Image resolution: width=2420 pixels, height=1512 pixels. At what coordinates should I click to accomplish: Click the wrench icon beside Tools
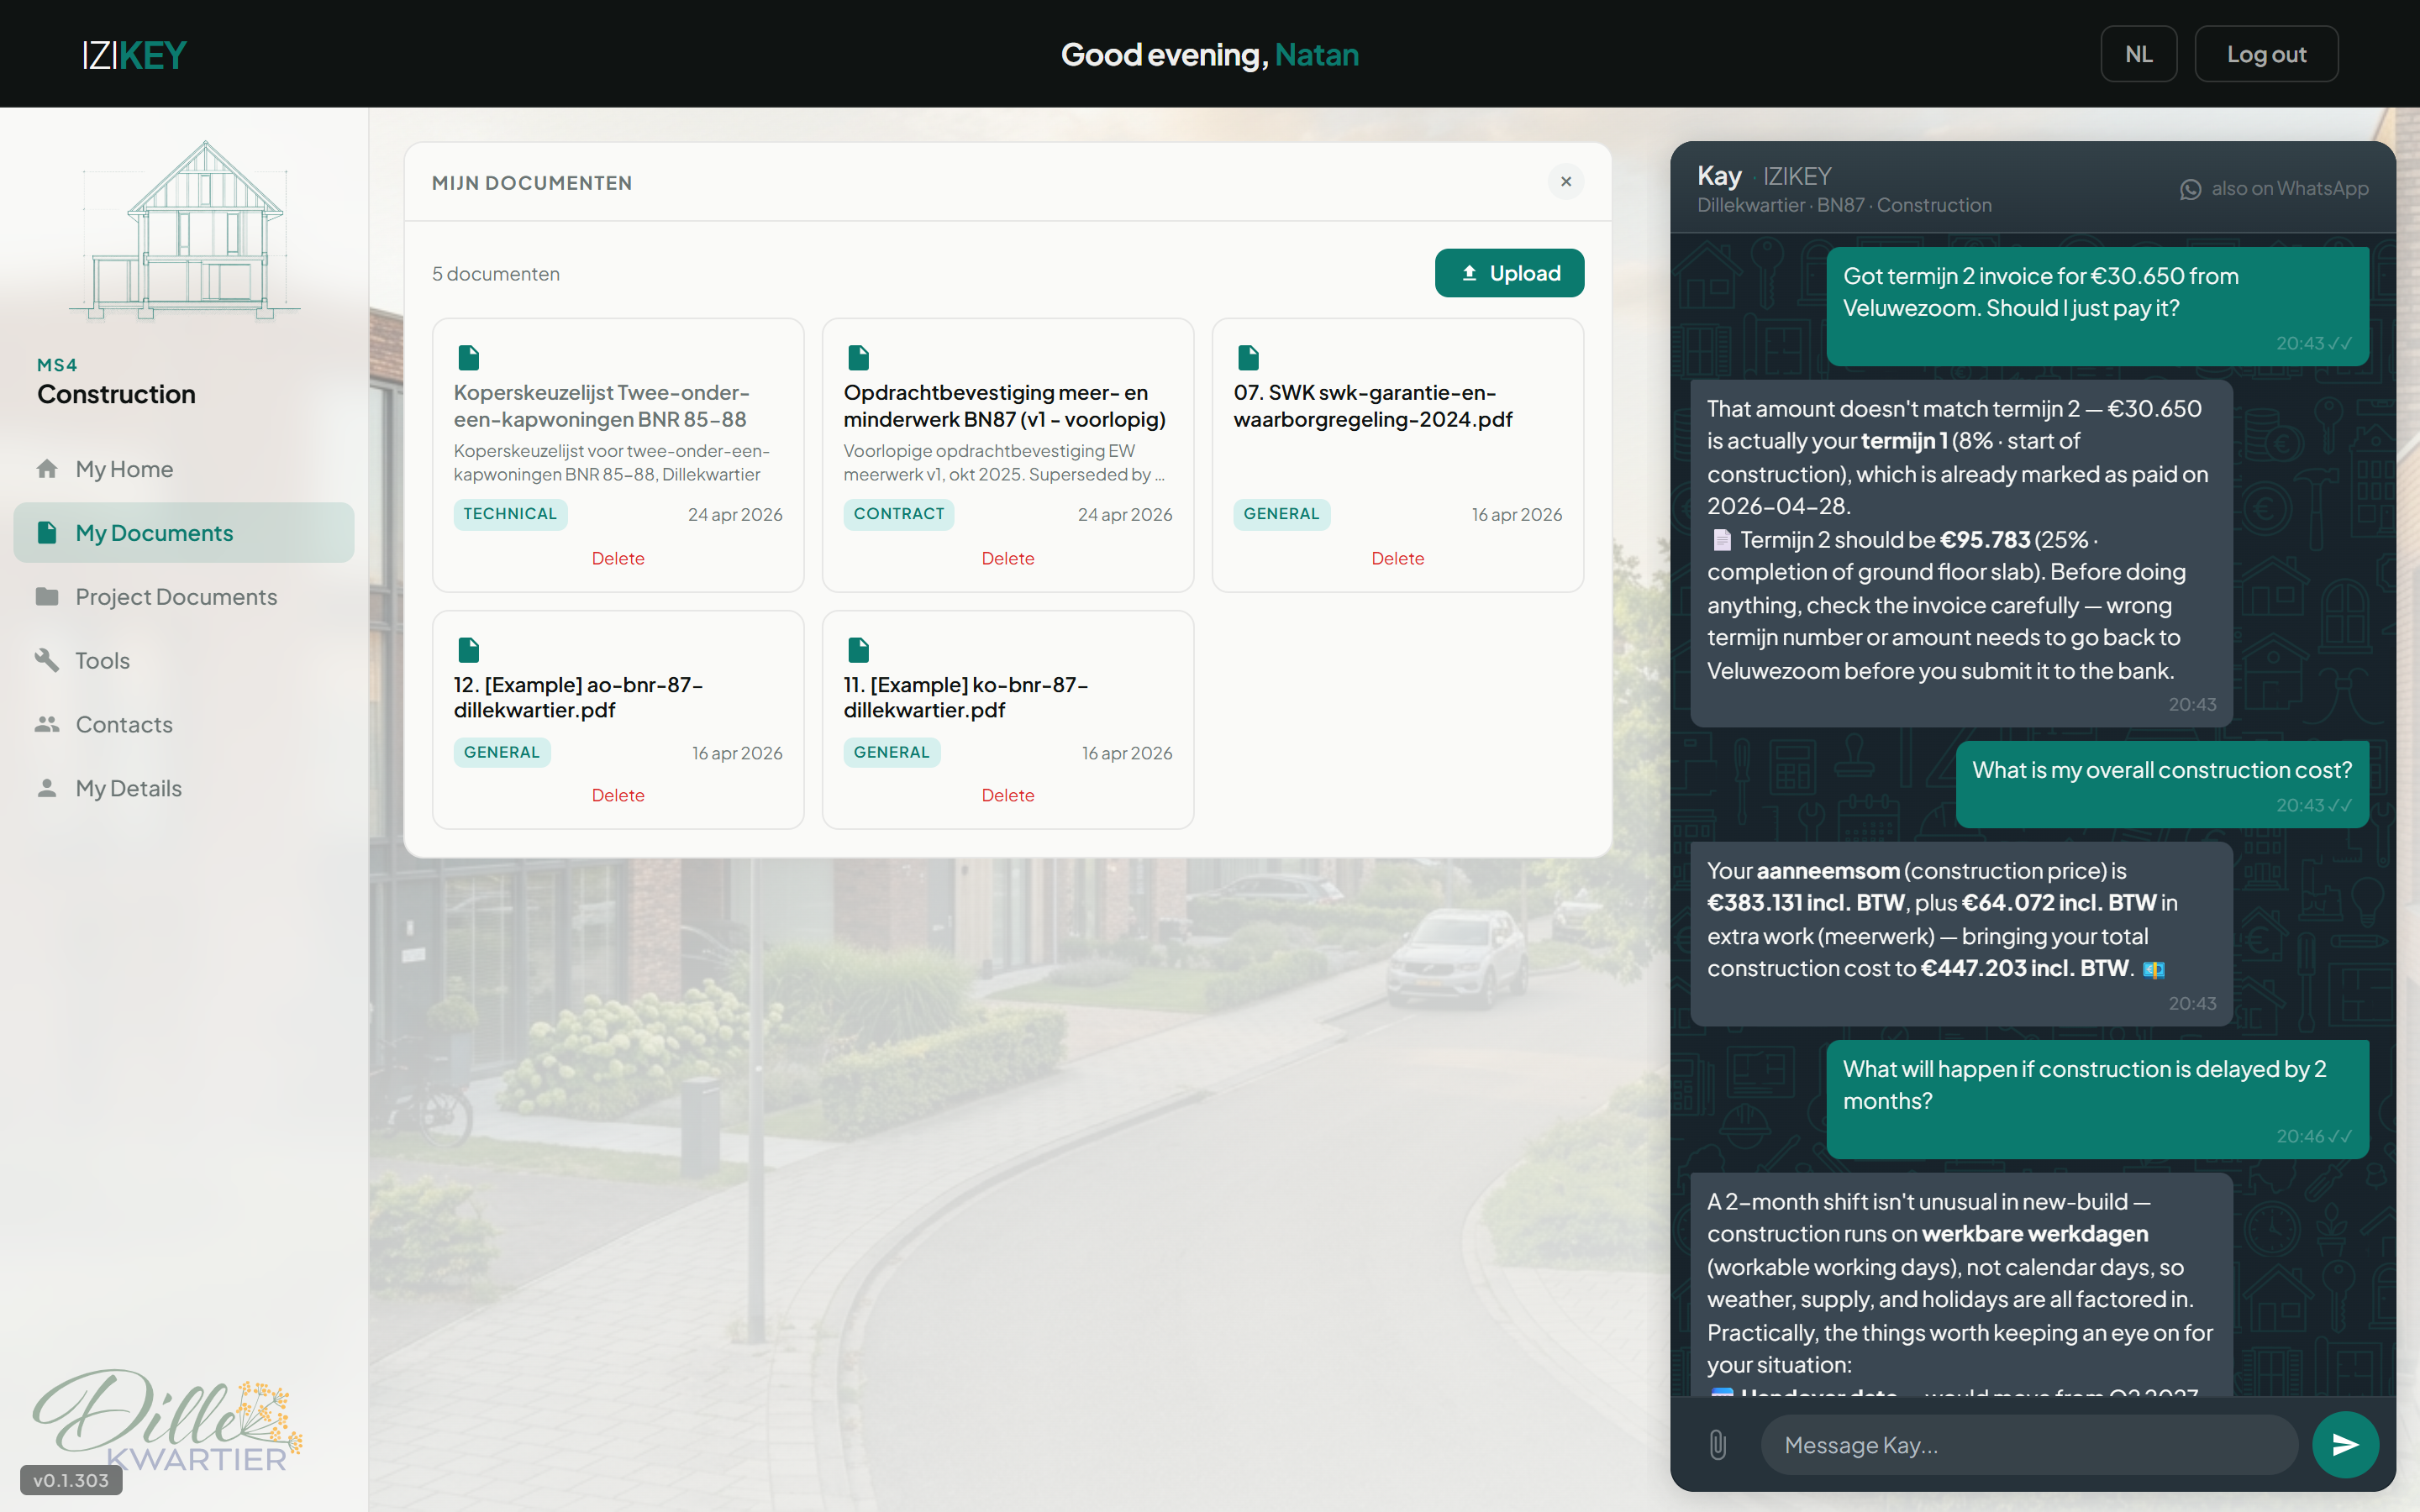[x=47, y=660]
